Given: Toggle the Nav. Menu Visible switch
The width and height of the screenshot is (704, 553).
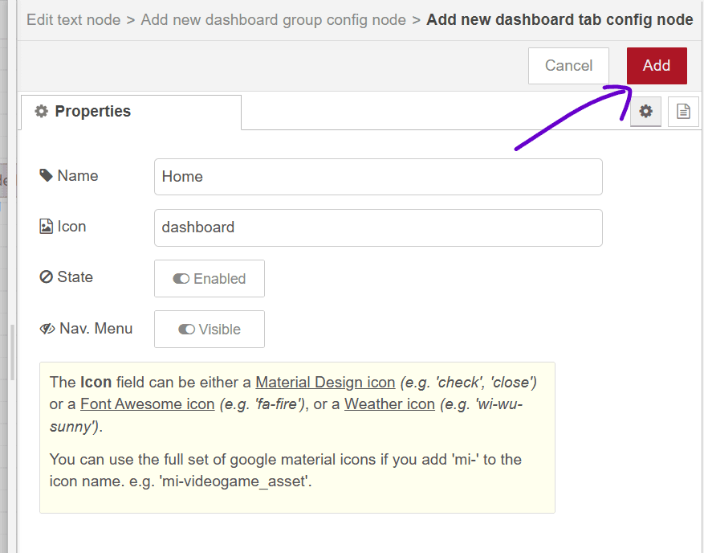Looking at the screenshot, I should point(210,329).
